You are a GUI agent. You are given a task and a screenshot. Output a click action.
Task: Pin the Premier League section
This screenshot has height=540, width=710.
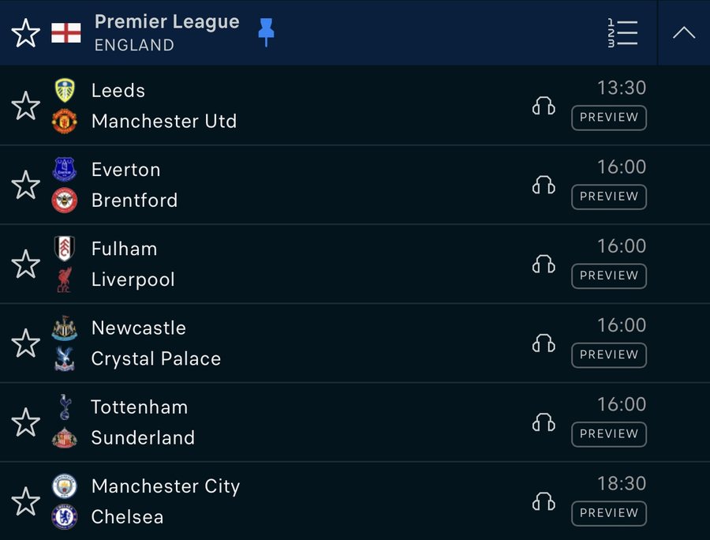[x=266, y=32]
